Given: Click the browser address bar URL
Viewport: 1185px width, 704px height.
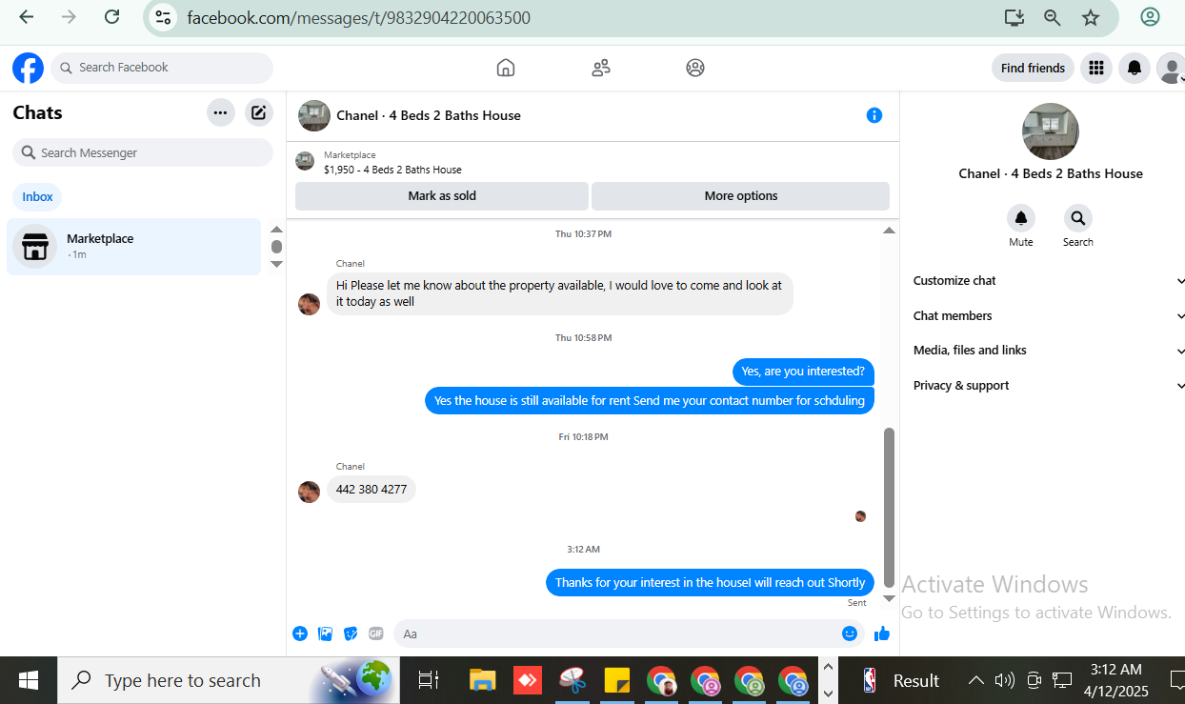Looking at the screenshot, I should (x=359, y=17).
